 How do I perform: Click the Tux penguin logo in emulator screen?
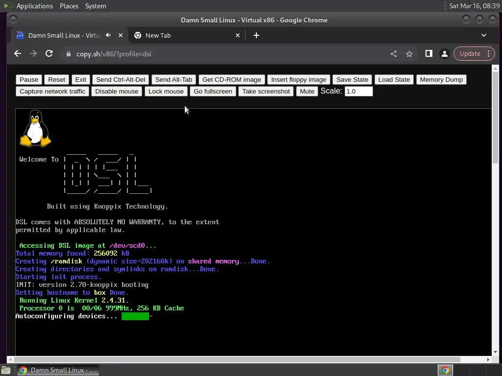(35, 128)
